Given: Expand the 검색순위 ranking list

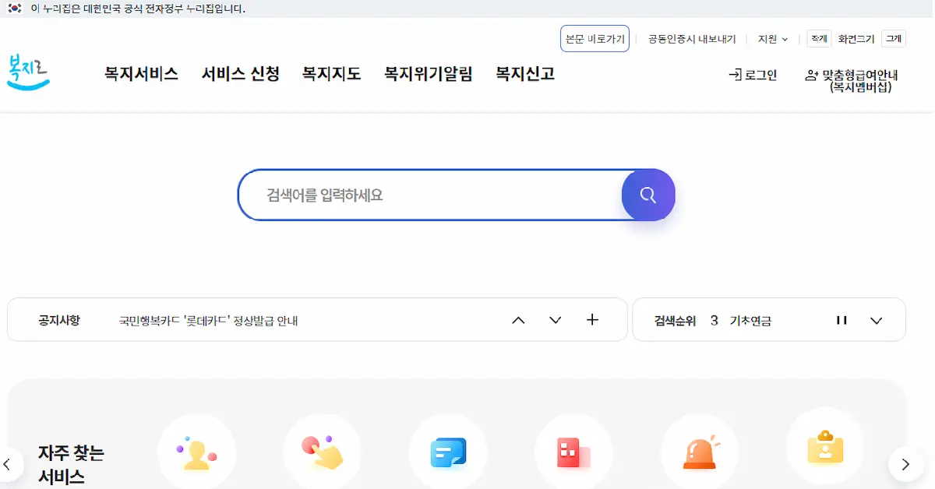Looking at the screenshot, I should tap(877, 320).
